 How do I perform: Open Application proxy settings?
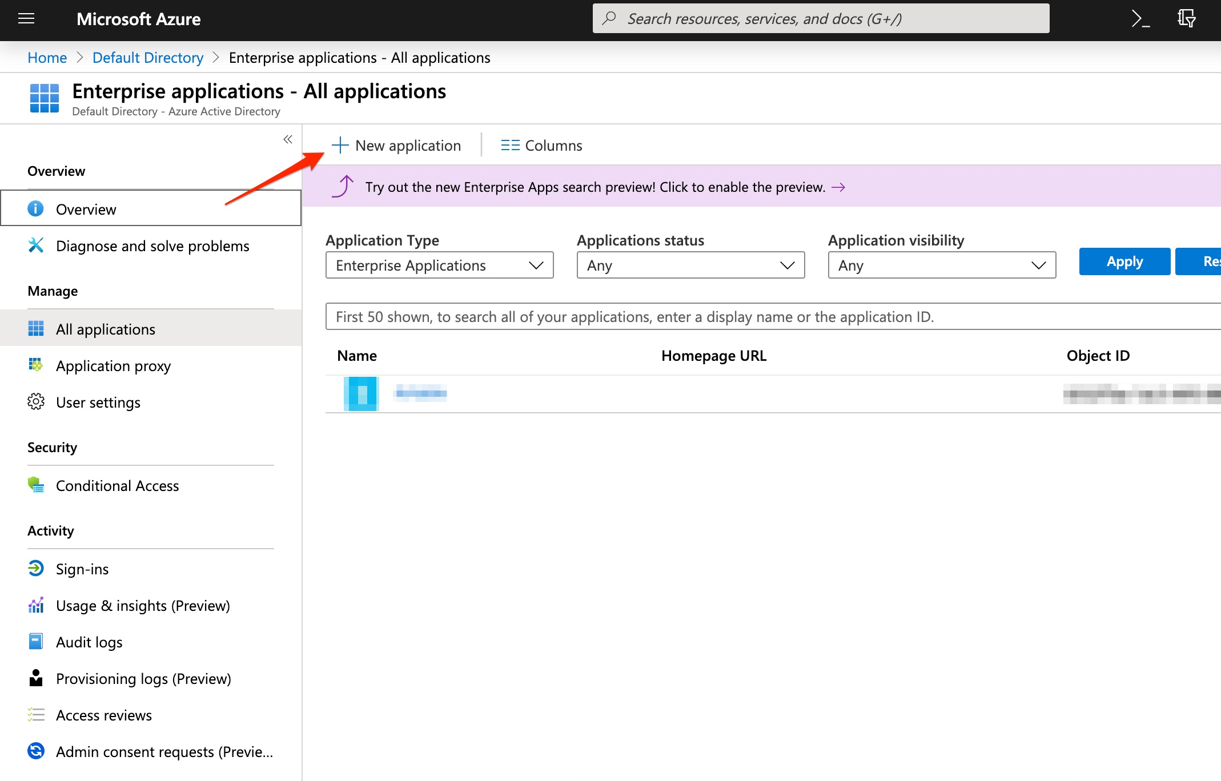pos(151,365)
